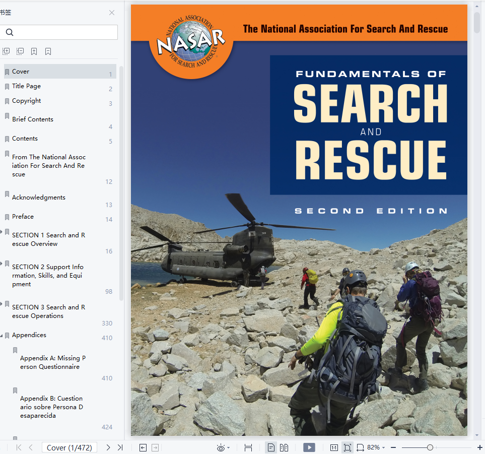This screenshot has width=485, height=454.
Task: Click the bookmark flag icon beside Contents
Action: click(x=7, y=139)
